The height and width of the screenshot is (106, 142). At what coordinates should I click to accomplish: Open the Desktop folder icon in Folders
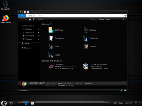pyautogui.click(x=86, y=30)
